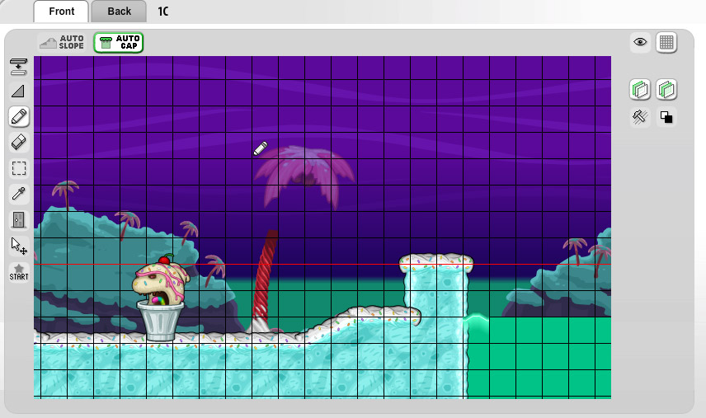706x418 pixels.
Task: Select the Eyedropper tool
Action: click(x=18, y=194)
